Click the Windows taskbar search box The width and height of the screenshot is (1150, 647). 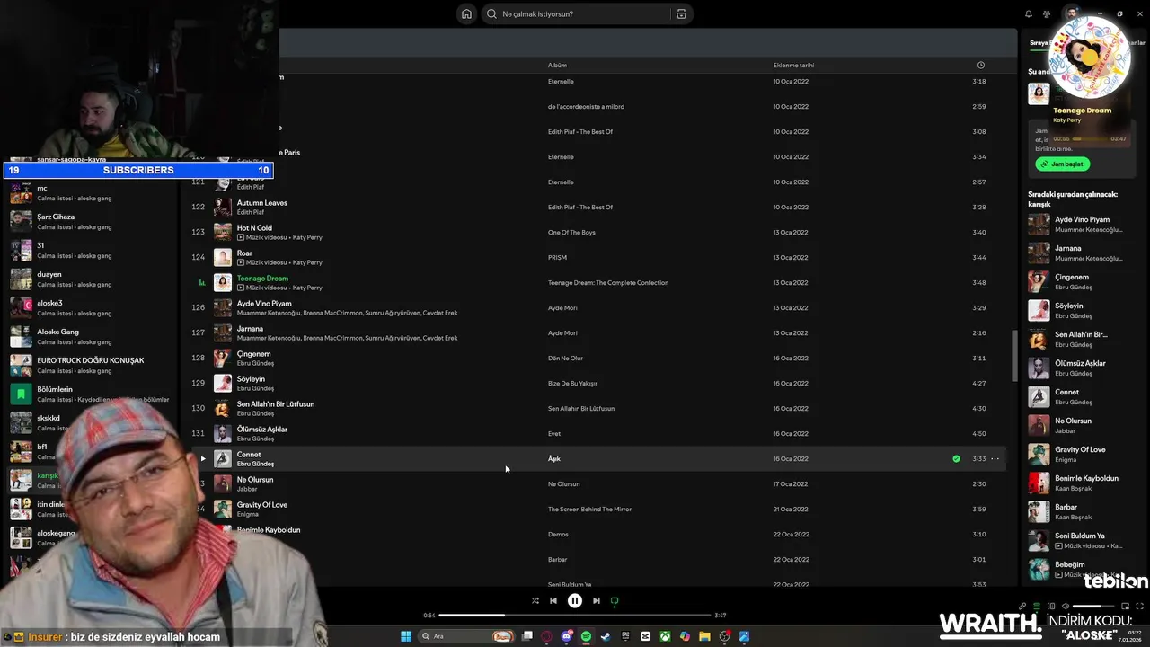click(466, 636)
